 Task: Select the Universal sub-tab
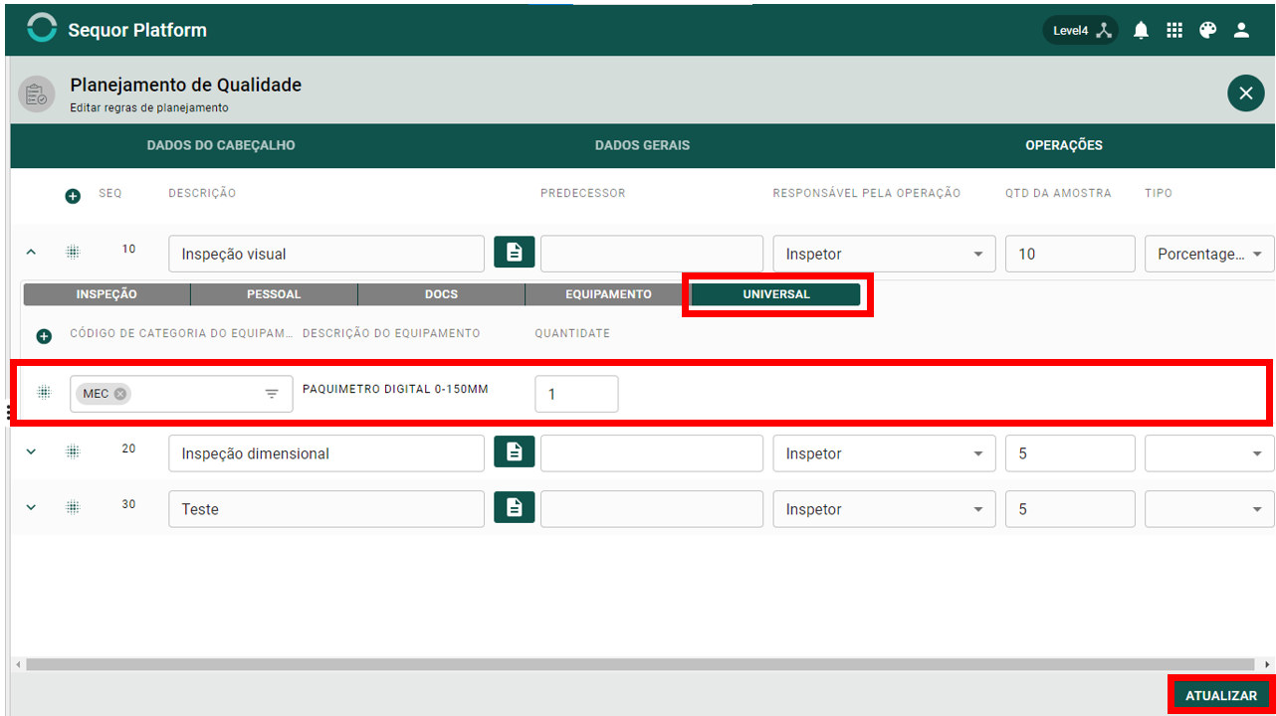coord(776,294)
